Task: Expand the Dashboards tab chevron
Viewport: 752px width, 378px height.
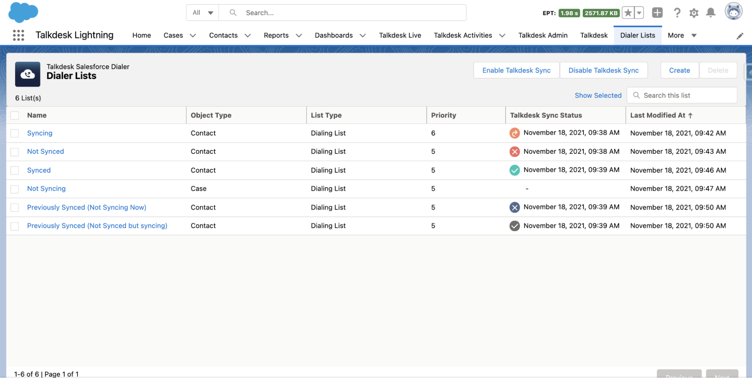Action: point(363,35)
